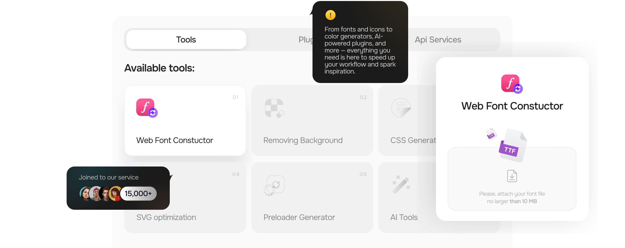The width and height of the screenshot is (625, 248).
Task: Switch to the Tools tab
Action: point(186,39)
